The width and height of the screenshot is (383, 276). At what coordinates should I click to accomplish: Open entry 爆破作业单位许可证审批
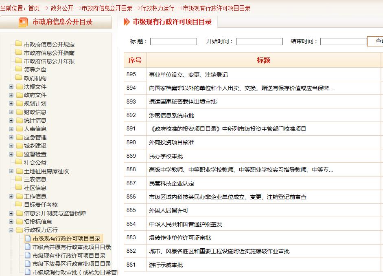[180, 238]
